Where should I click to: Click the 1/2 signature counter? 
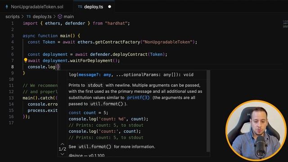tap(62, 149)
